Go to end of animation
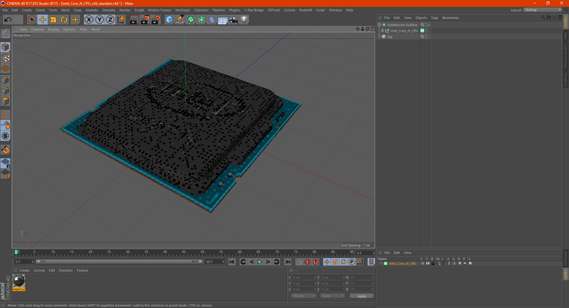Screen dimensions: 569x308 tap(288, 262)
